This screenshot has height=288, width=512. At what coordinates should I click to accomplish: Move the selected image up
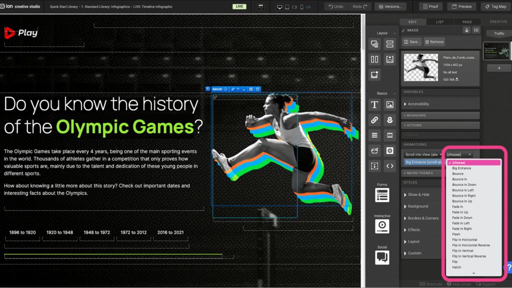238,89
